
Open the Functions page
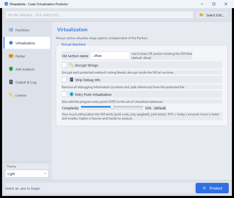click(x=27, y=30)
